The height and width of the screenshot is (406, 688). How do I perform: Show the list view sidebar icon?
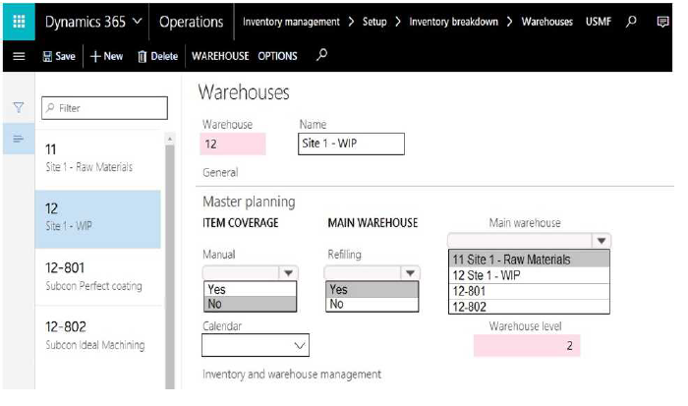click(x=19, y=140)
